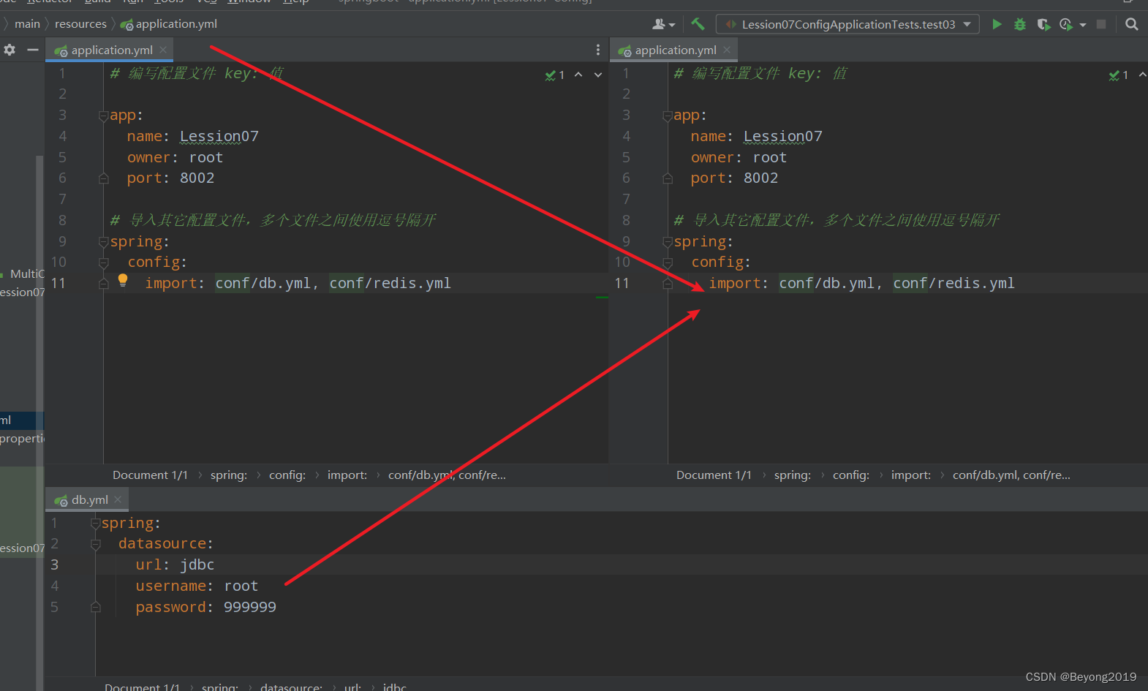
Task: Collapse the app block in right editor
Action: pyautogui.click(x=668, y=116)
